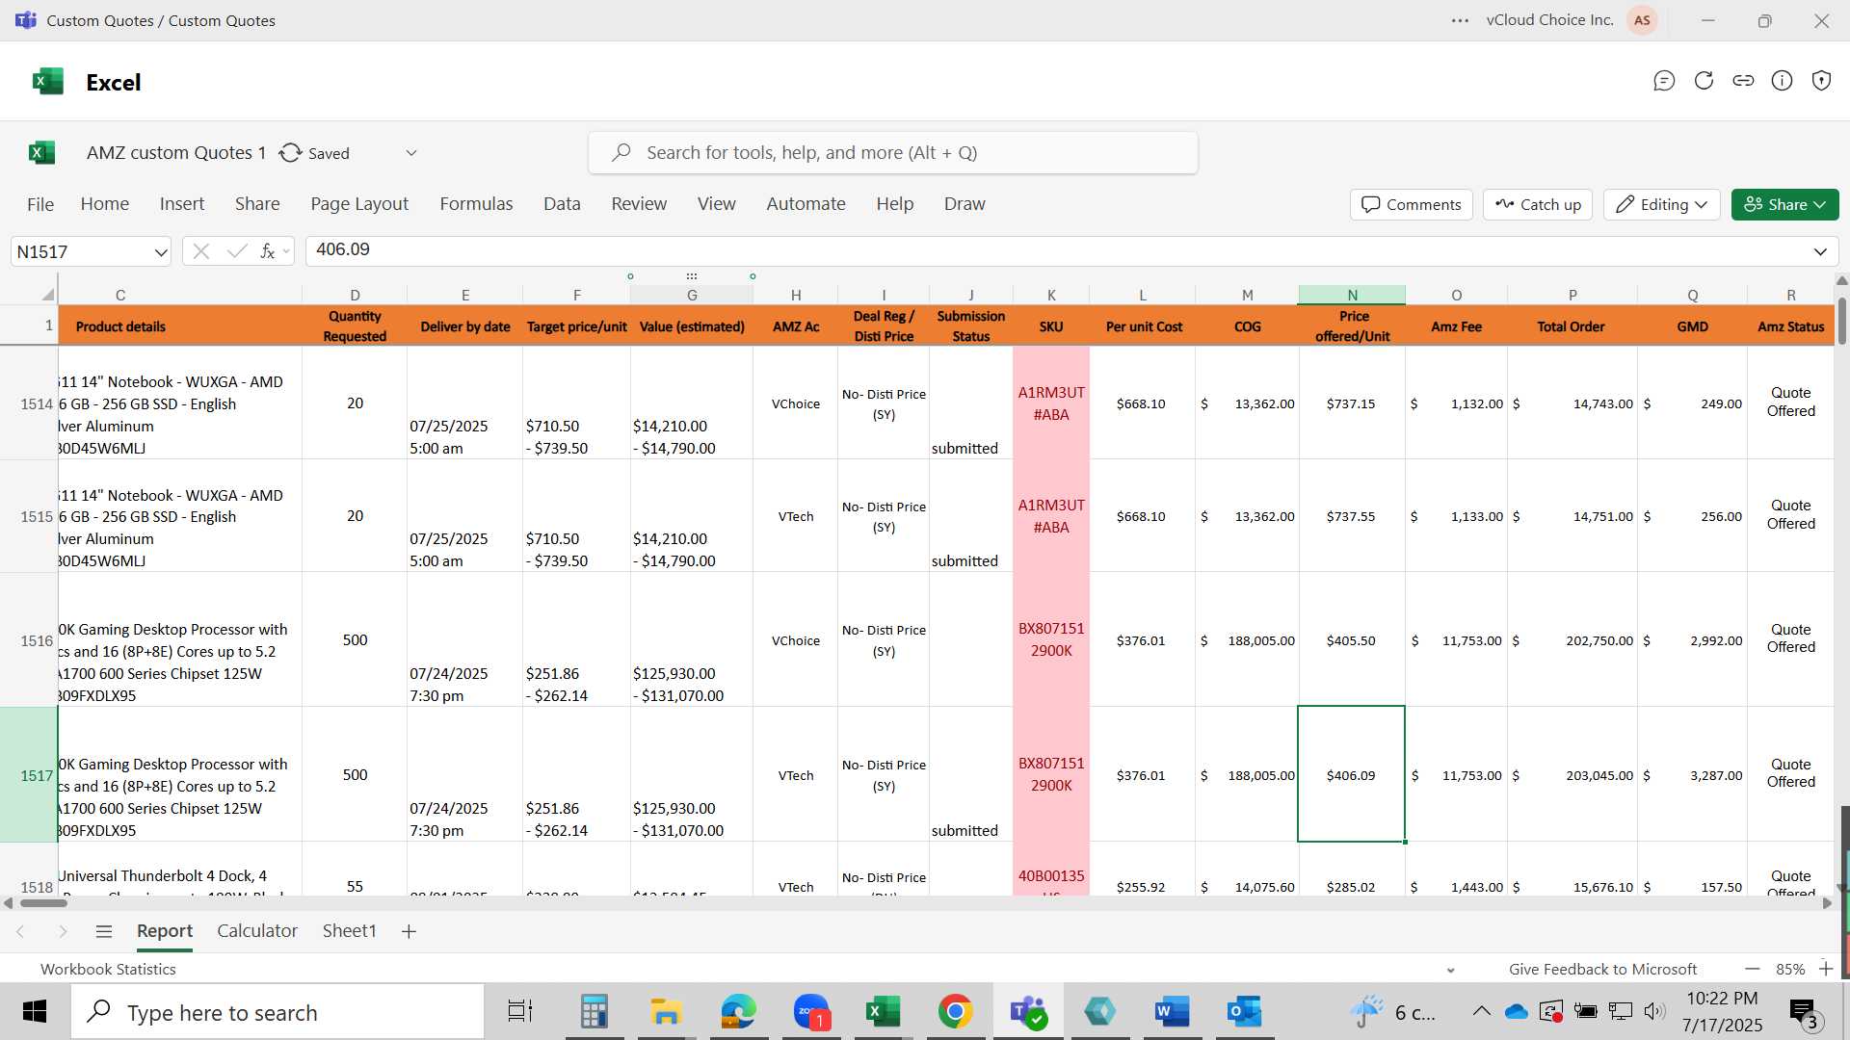Open Outlook from taskbar
Screen dimensions: 1850x1040
click(1244, 1011)
